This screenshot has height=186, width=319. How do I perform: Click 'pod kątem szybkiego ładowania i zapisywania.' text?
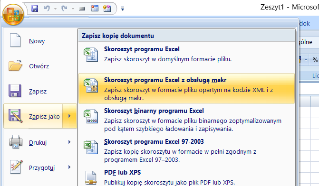168,129
